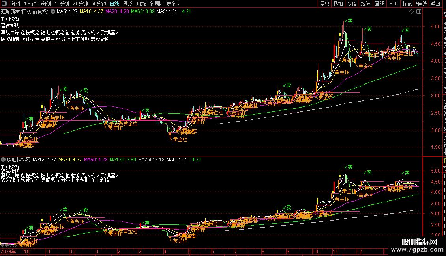Switch to 月线 monthly chart
This screenshot has width=446, height=256.
[x=141, y=4]
